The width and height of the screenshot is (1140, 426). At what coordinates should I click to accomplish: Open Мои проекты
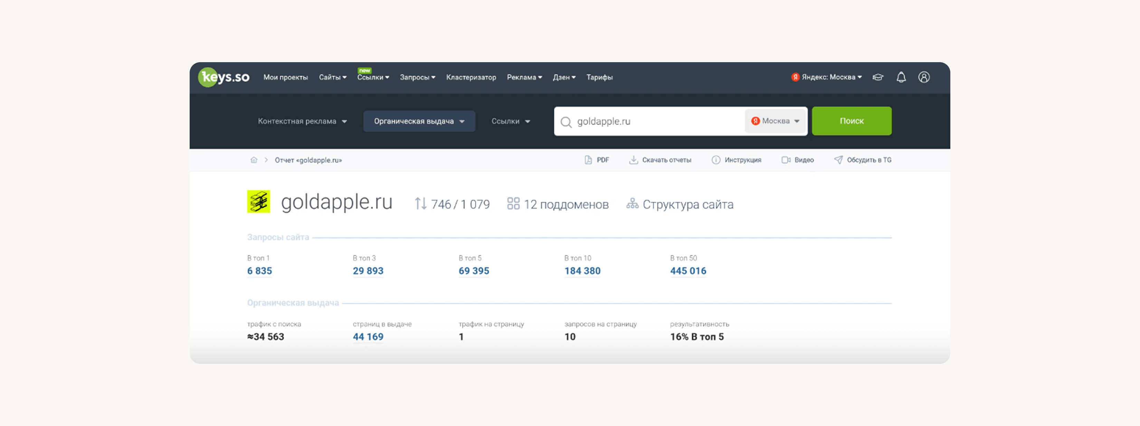[285, 77]
